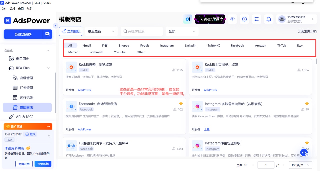Click the page number input field

(x=266, y=165)
